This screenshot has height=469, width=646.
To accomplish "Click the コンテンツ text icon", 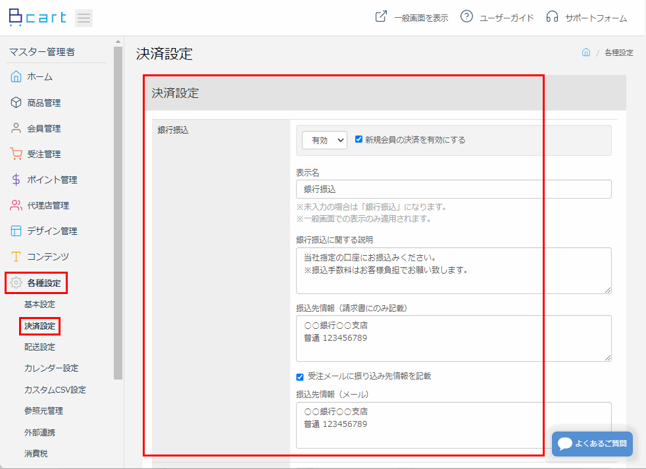I will pos(16,257).
